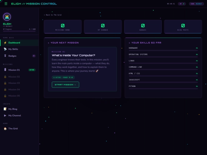Follow the Back to The Grid link
Screen dimensions: 207x155
(53, 15)
